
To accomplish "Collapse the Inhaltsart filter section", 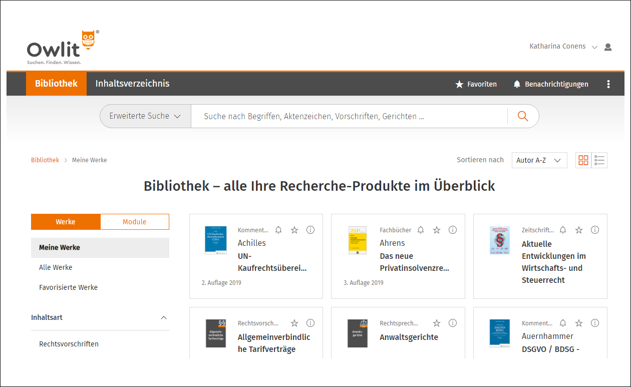I will [163, 318].
